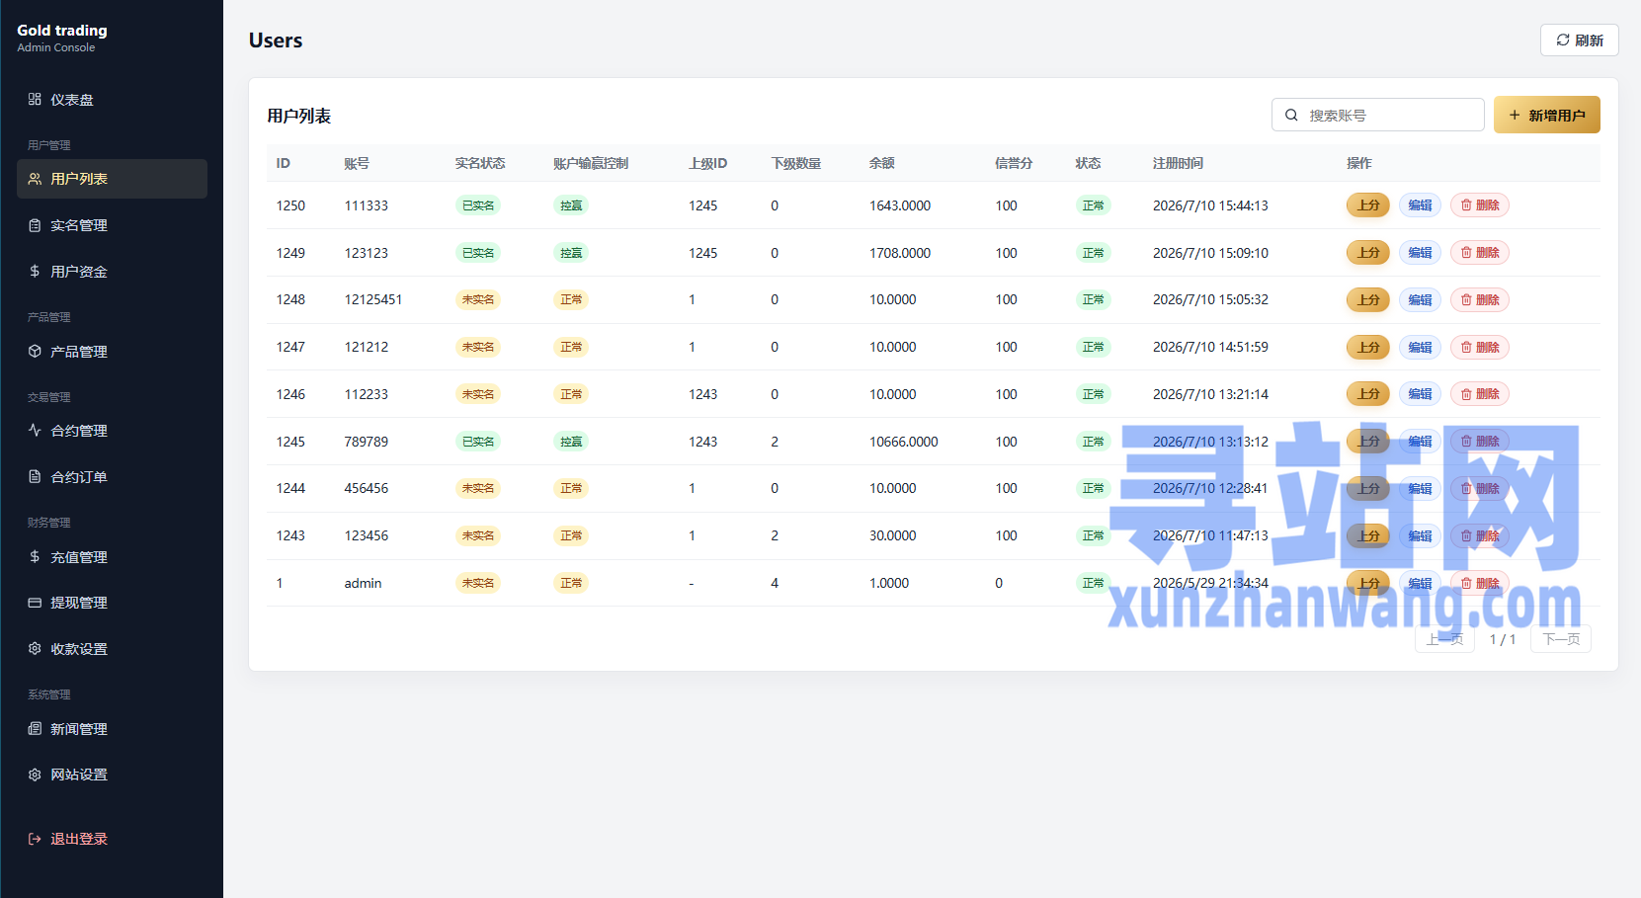The height and width of the screenshot is (898, 1641).
Task: Open 用户资金 dollar icon
Action: click(x=35, y=271)
